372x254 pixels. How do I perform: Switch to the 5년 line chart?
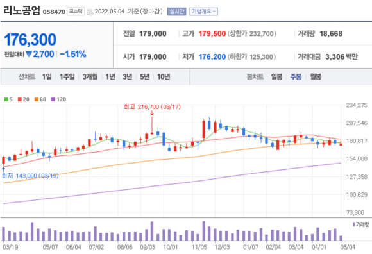144,76
